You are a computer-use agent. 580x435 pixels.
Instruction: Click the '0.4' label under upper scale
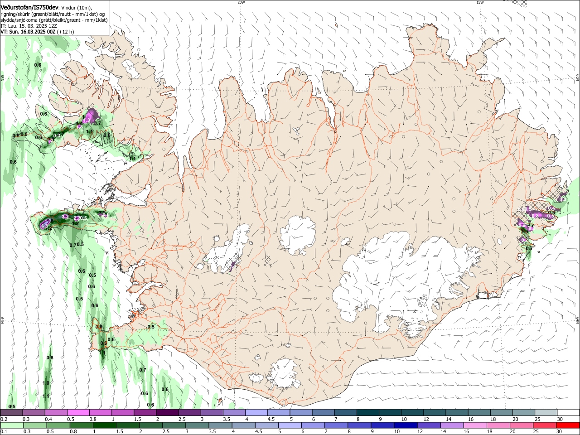tap(48, 419)
